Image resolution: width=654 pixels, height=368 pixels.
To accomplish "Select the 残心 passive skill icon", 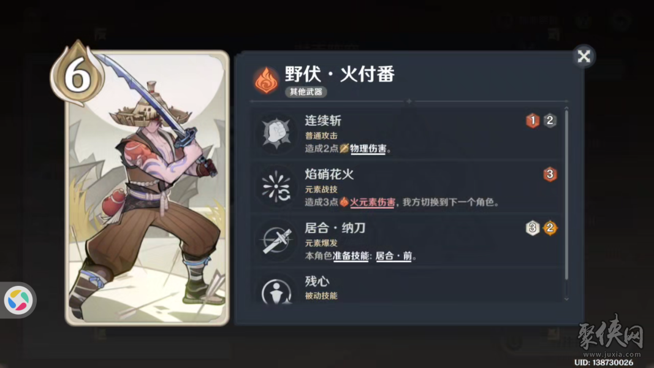I will point(276,291).
